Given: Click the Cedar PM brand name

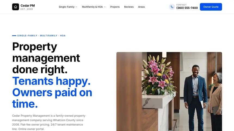Looking at the screenshot, I should (27, 6).
